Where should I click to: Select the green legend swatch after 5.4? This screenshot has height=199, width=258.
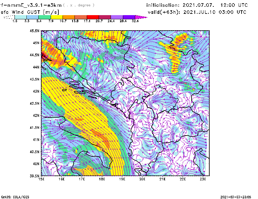45,17
